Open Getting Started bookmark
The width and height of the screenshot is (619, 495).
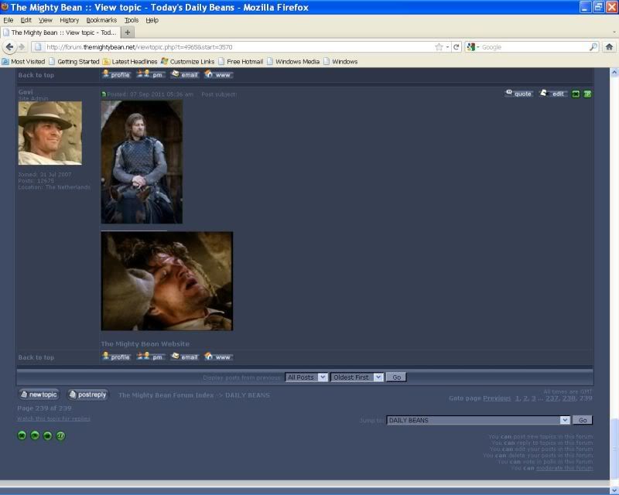(74, 62)
